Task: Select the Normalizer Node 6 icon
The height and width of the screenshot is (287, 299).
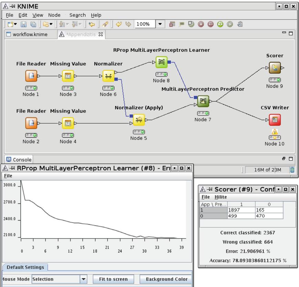Action: click(108, 76)
